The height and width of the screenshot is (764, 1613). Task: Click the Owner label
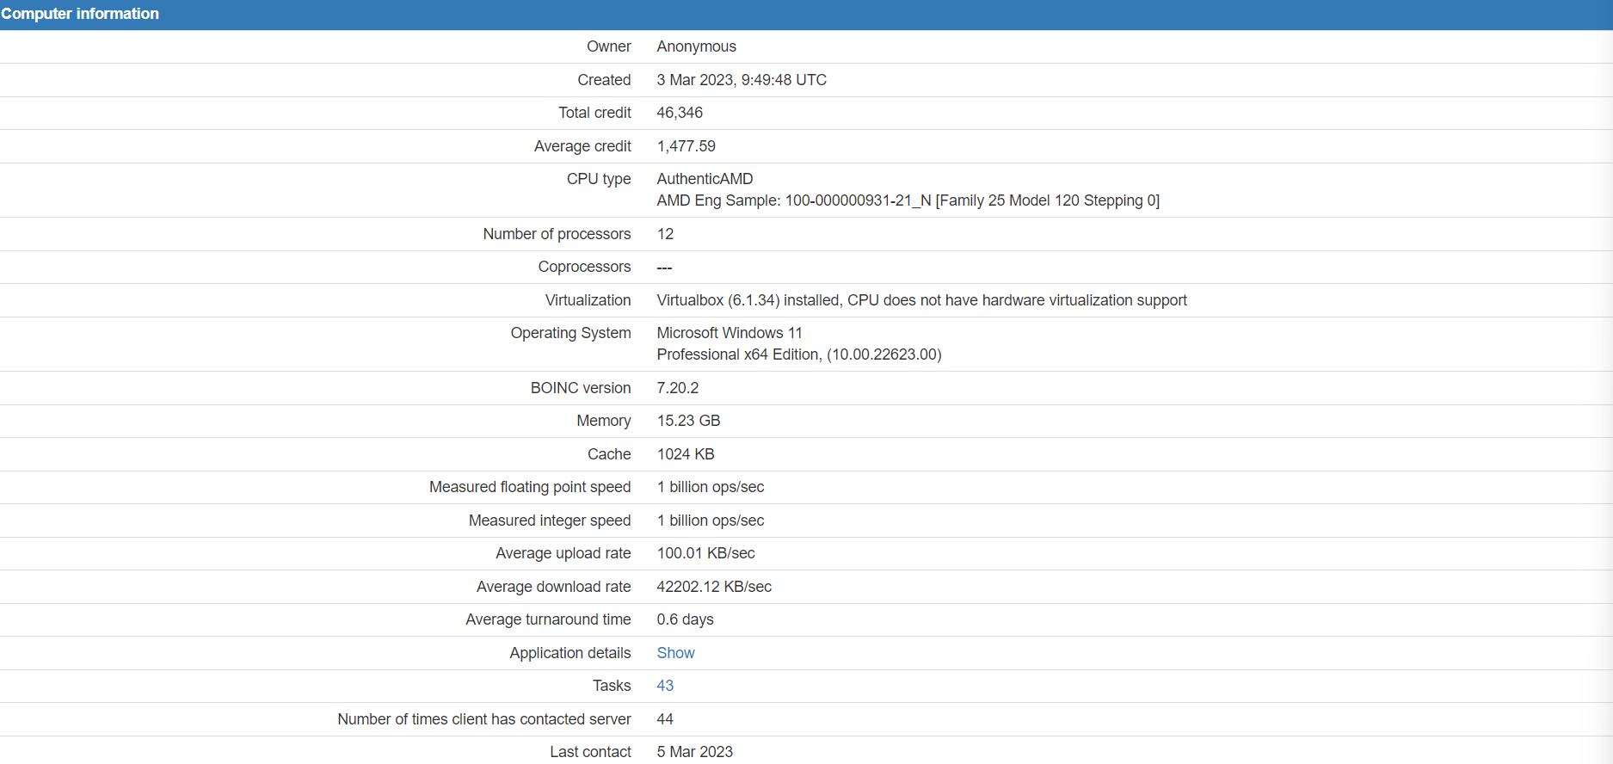click(x=609, y=46)
